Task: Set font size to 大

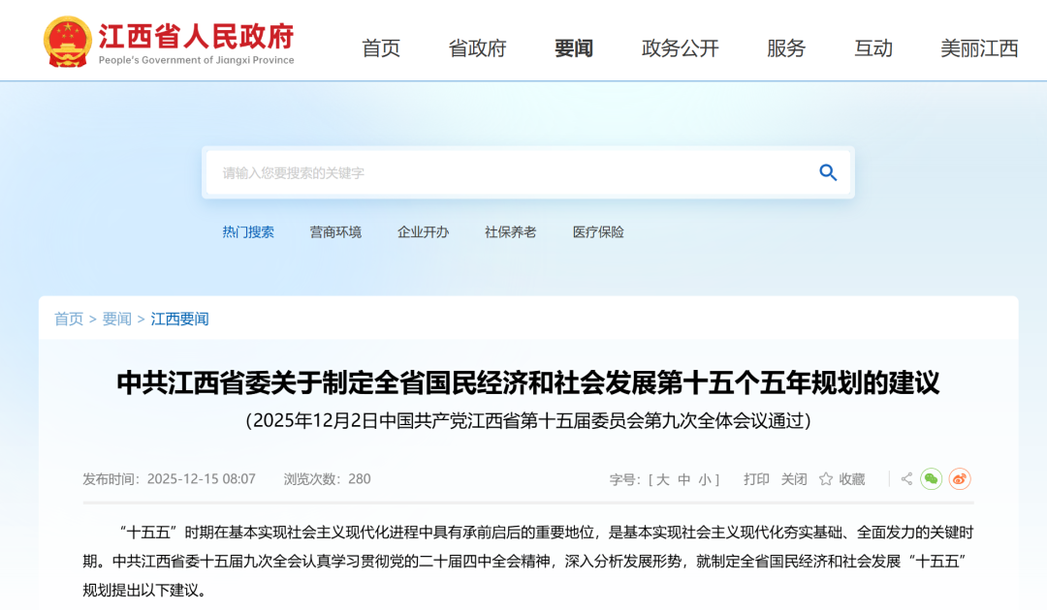Action: pyautogui.click(x=662, y=479)
